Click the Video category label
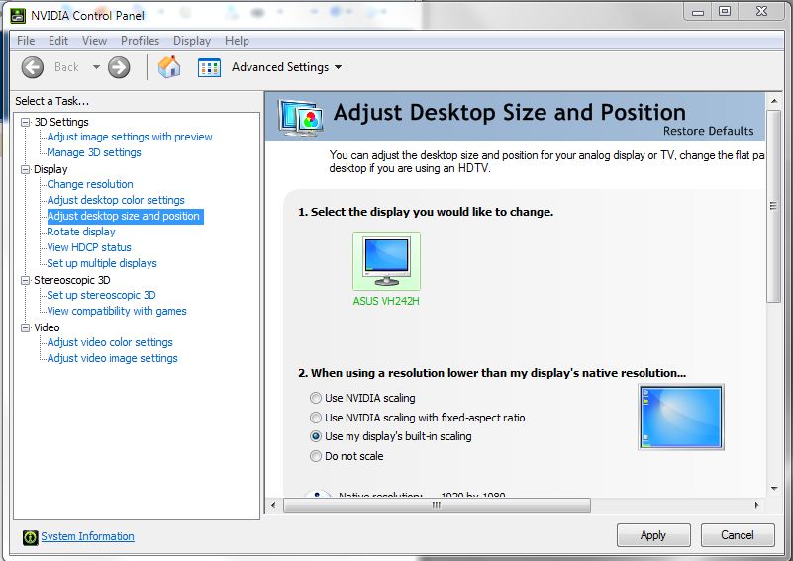The height and width of the screenshot is (561, 793). click(x=47, y=327)
